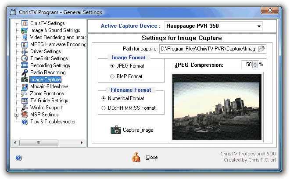Choose Numerical Format filename option

click(104, 98)
